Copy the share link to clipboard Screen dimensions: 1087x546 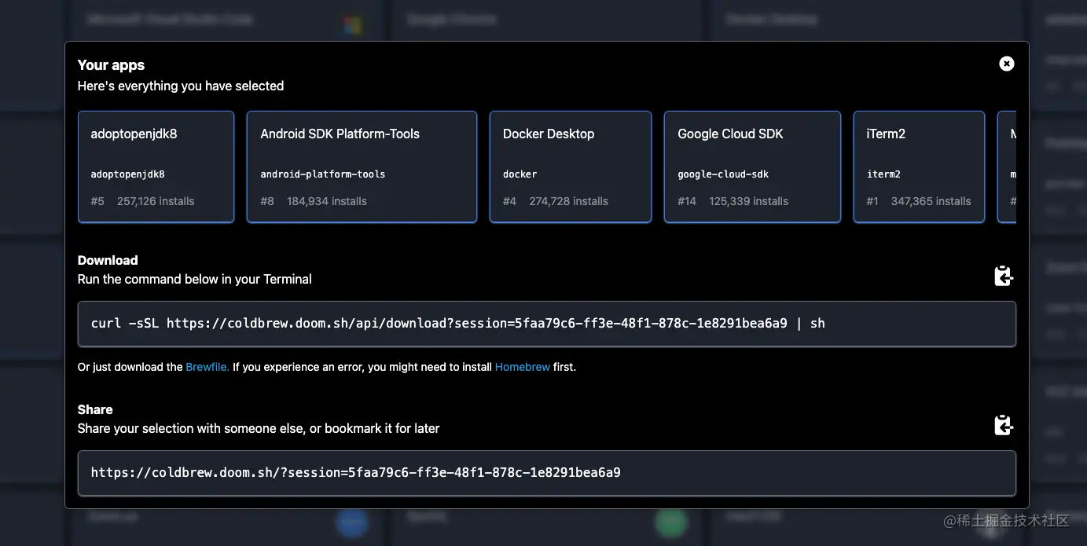point(1004,425)
